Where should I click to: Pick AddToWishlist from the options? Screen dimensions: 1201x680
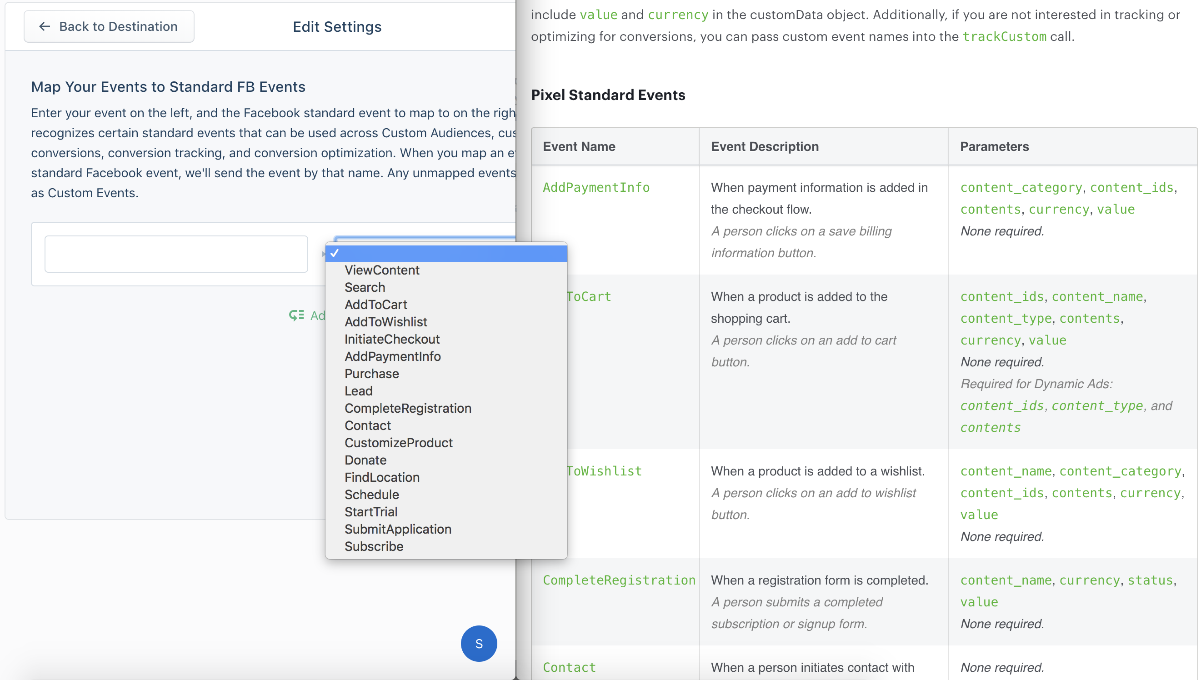(x=385, y=322)
